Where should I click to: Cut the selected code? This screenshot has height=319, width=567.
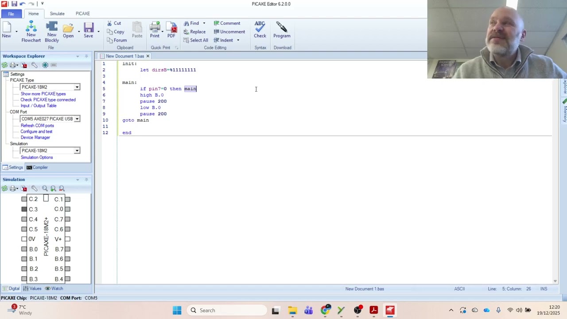(114, 23)
